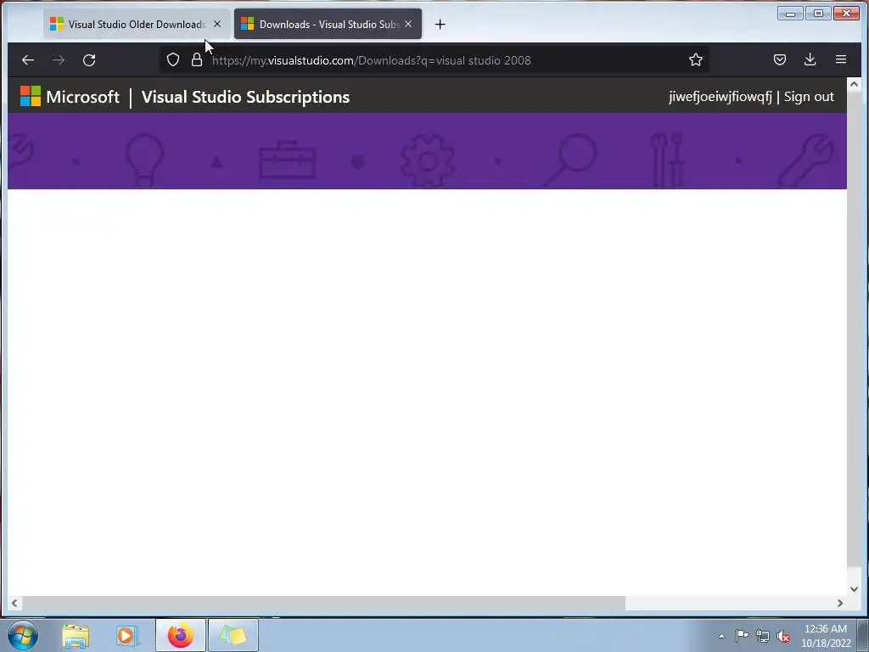The width and height of the screenshot is (869, 652).
Task: Close the Downloads - Visual Studio Subscriptions tab
Action: (408, 24)
